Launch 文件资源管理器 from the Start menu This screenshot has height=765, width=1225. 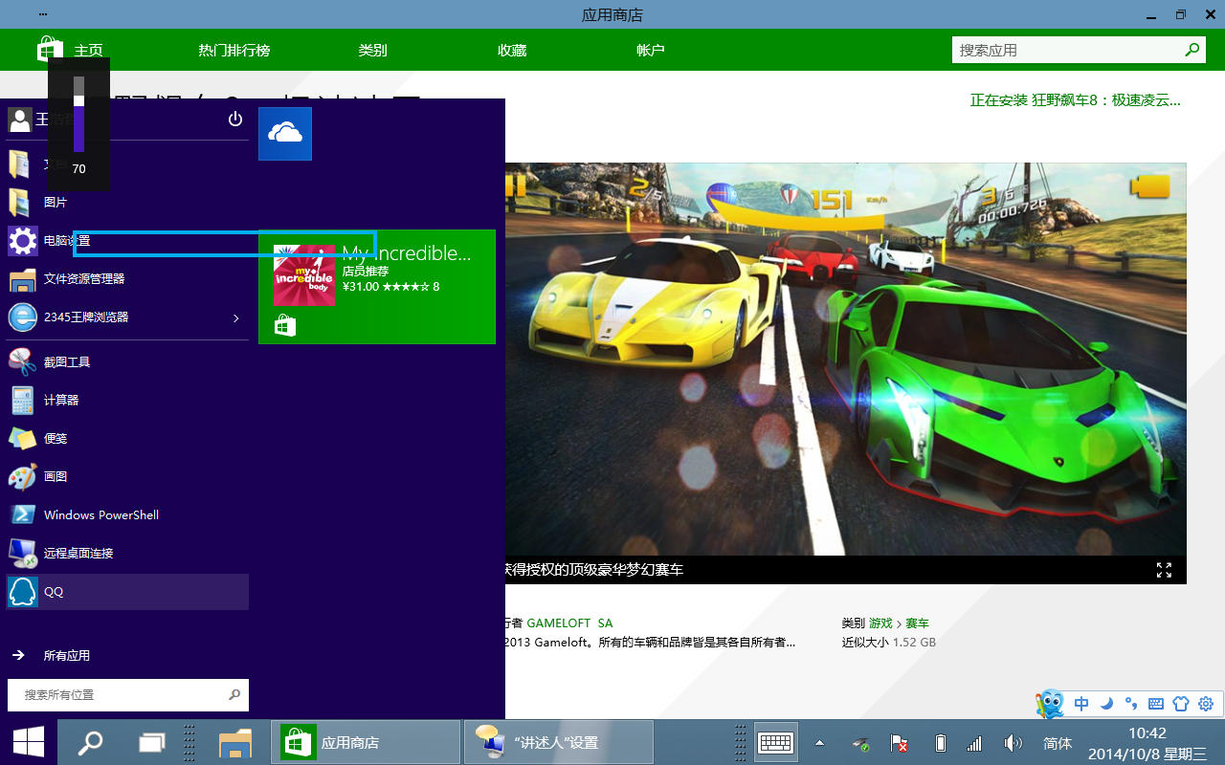[128, 279]
